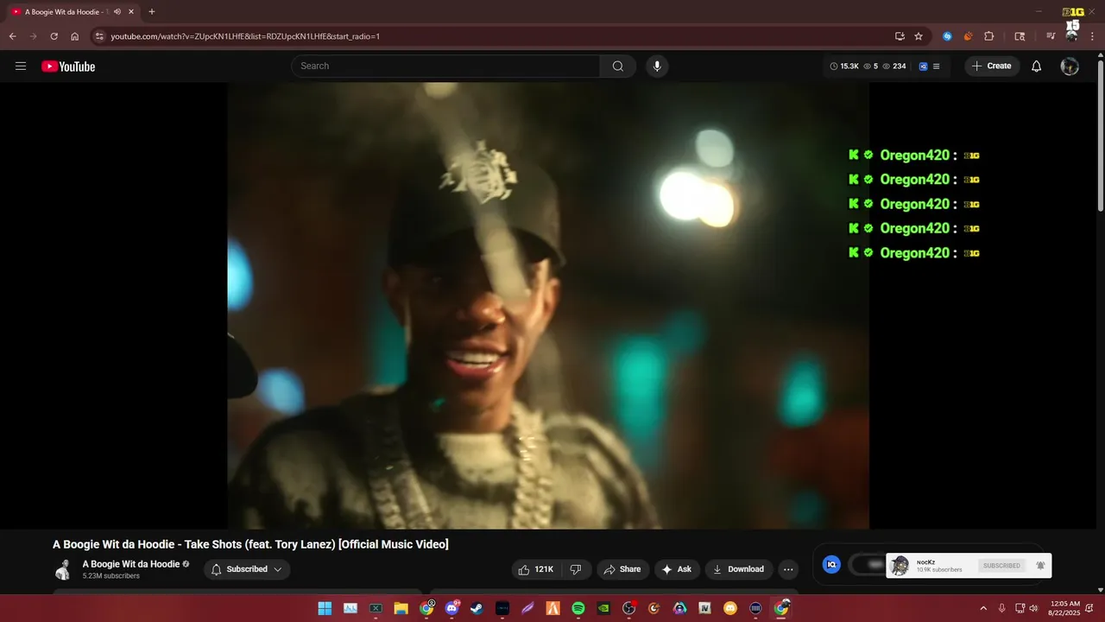Screen dimensions: 1105x622
Task: Open the Chrome extensions puzzle menu
Action: pos(989,36)
